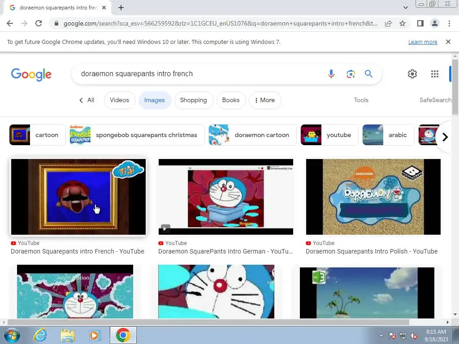Click the vertical page scrollbar

(455, 88)
